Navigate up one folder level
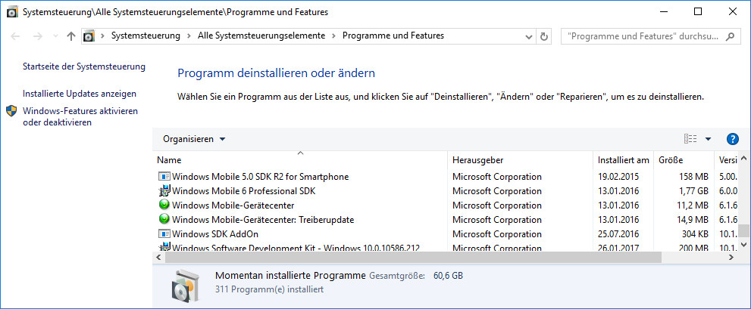Viewport: 751px width, 309px height. click(x=71, y=36)
